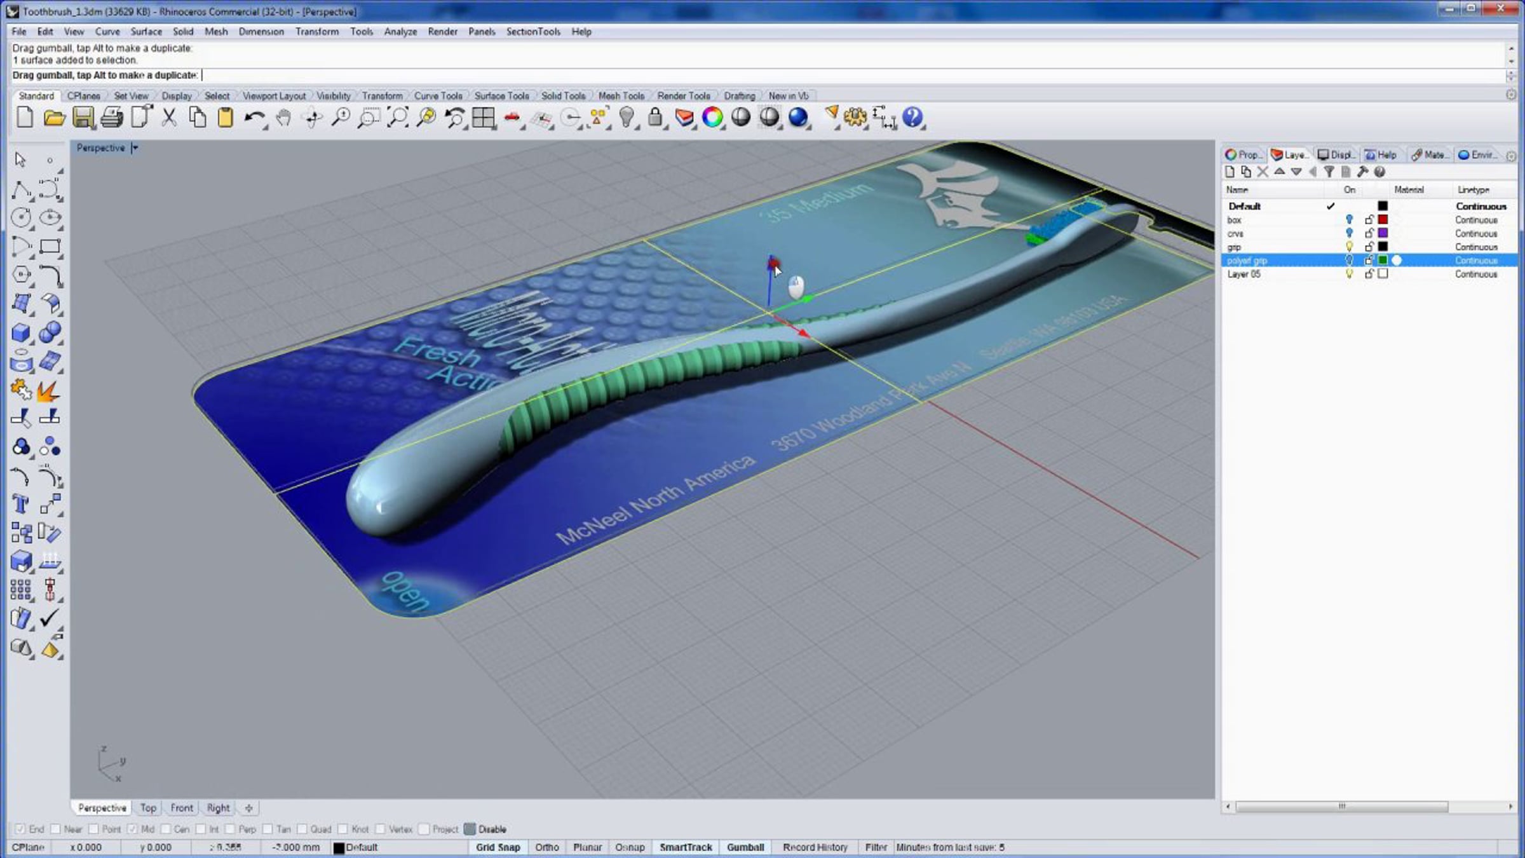This screenshot has height=858, width=1525.
Task: Open the Surface menu
Action: (146, 31)
